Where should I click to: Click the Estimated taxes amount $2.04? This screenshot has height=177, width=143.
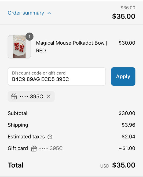(x=128, y=137)
